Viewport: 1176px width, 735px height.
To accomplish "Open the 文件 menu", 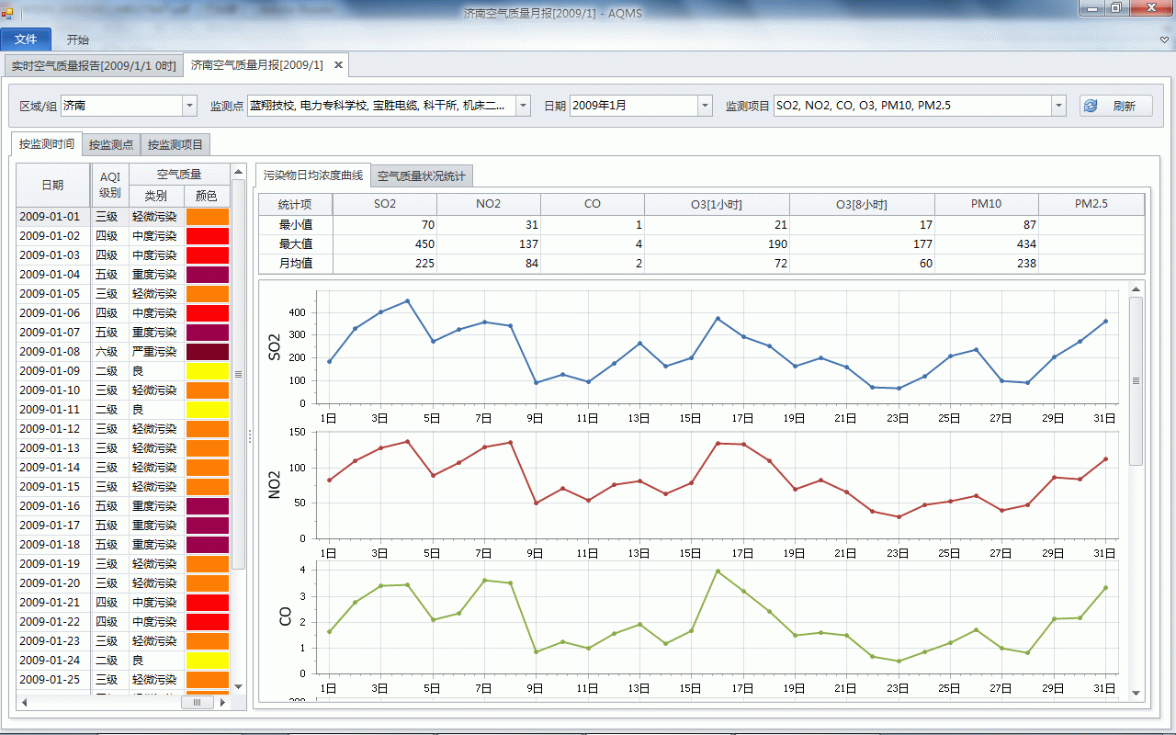I will point(26,40).
